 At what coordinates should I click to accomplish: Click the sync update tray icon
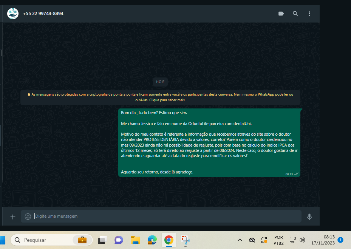(x=264, y=240)
